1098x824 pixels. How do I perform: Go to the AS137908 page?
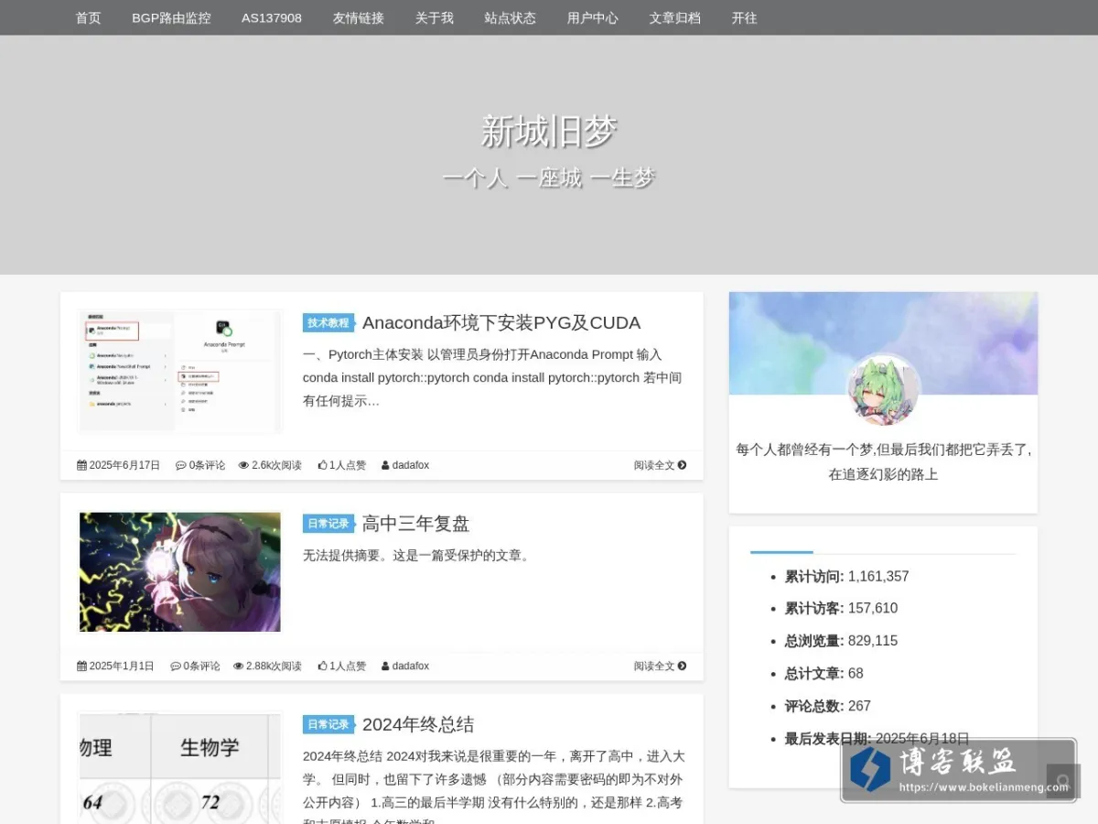point(272,17)
